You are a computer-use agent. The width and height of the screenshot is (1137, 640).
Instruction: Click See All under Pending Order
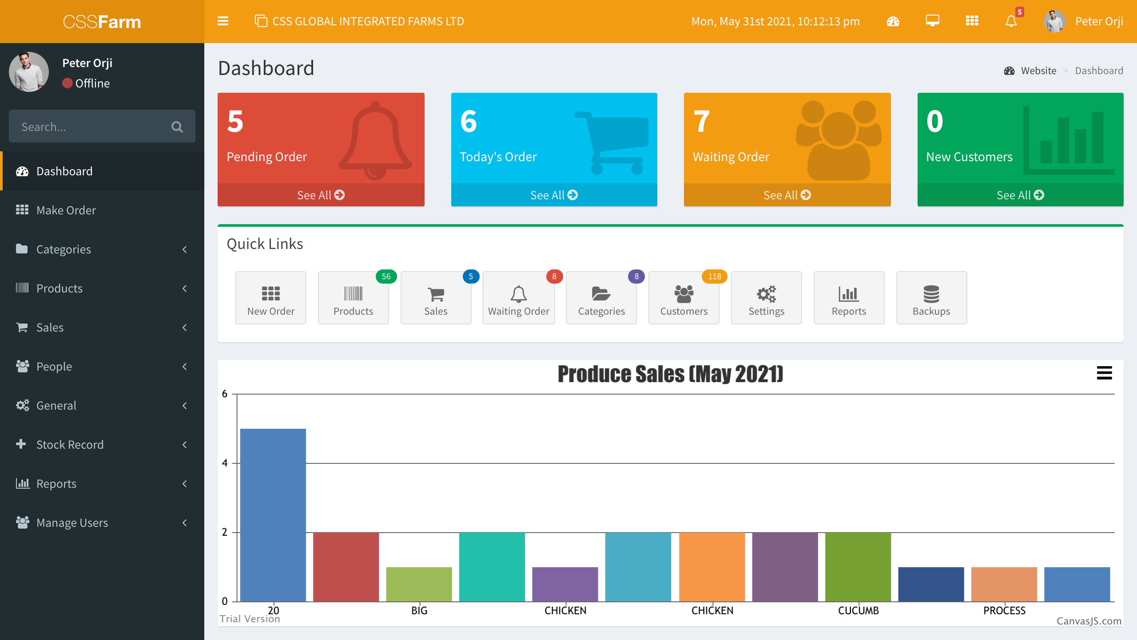[321, 195]
